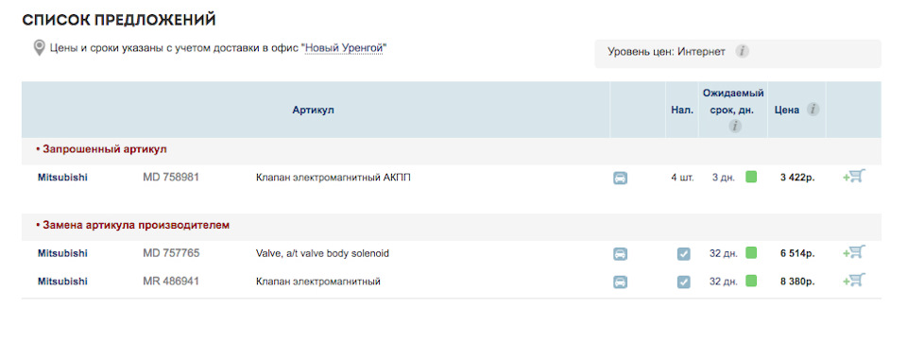The height and width of the screenshot is (343, 907).
Task: Click the Артикул column header
Action: tap(313, 110)
